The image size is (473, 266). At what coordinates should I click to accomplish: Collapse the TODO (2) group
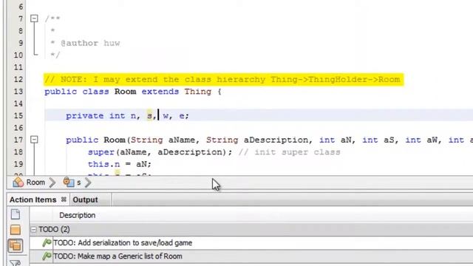pos(33,230)
